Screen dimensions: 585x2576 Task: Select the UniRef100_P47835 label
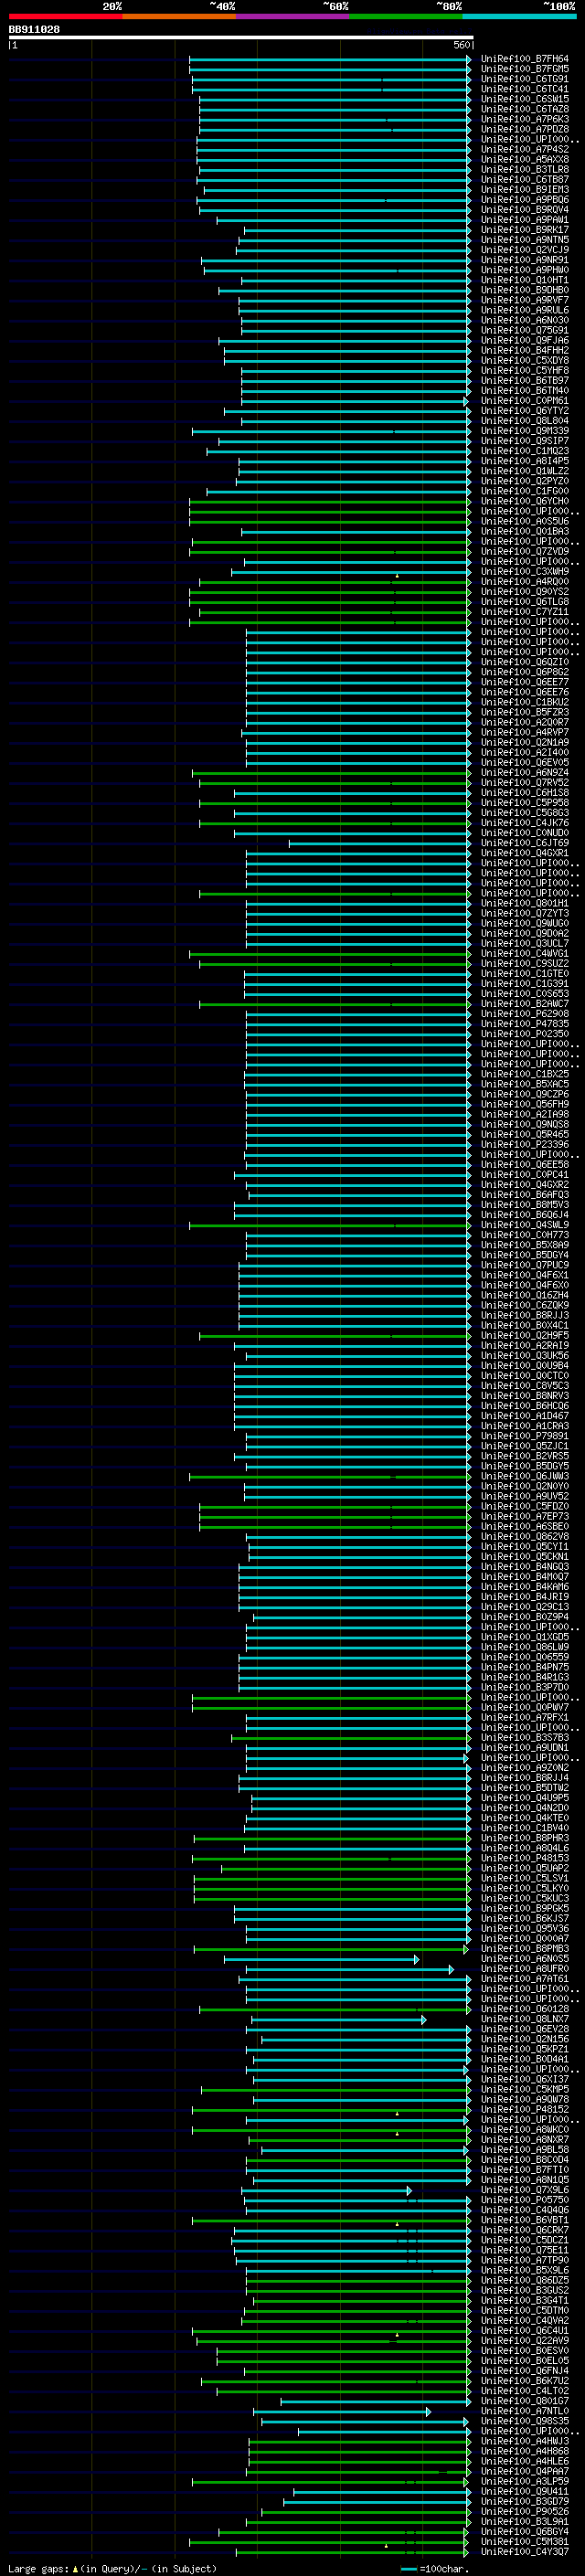524,1023
